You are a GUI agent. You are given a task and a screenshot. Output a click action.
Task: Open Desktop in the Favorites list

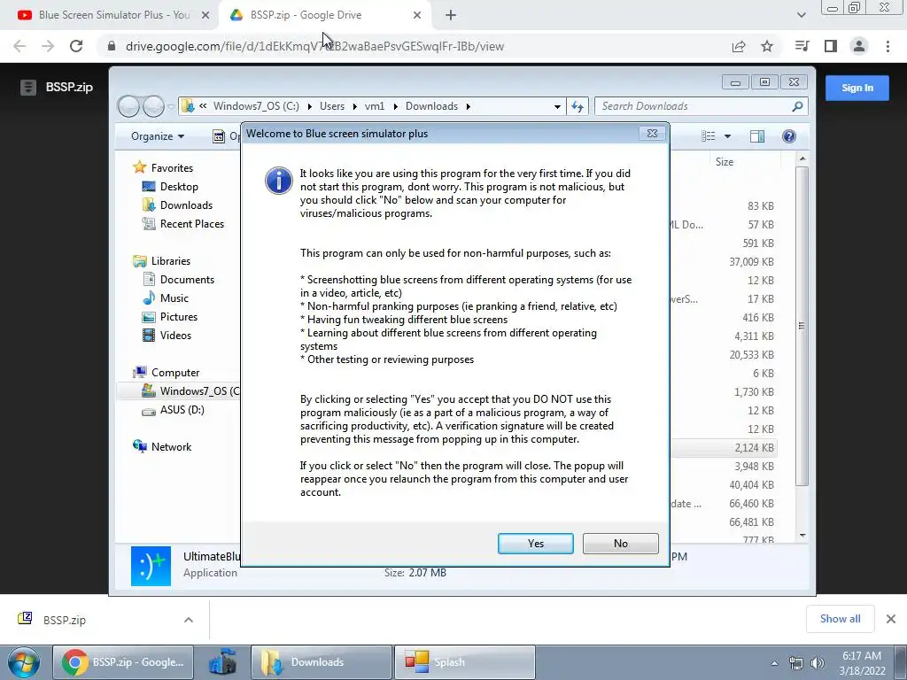[x=179, y=187]
